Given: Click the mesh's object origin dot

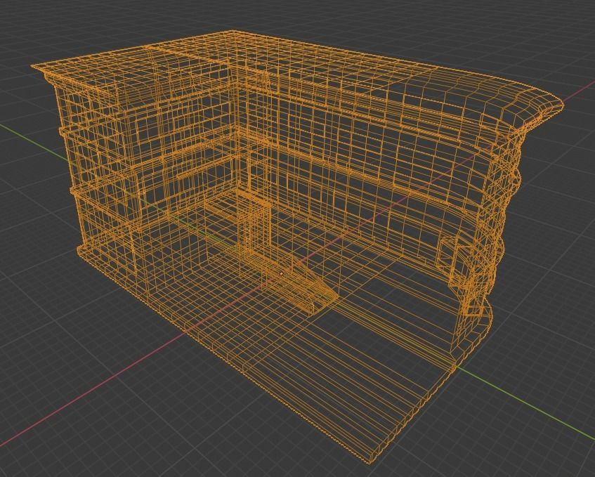Looking at the screenshot, I should [x=281, y=273].
